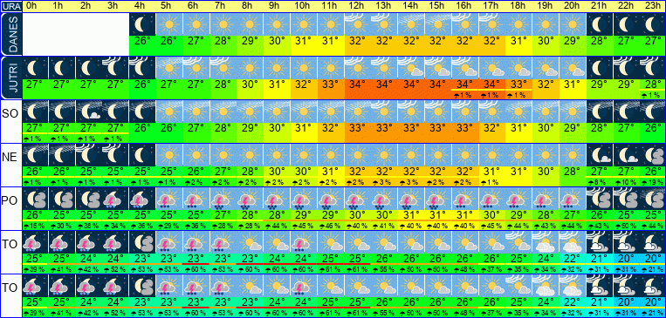This screenshot has height=318, width=666.
Task: Open the DANES row label
Action: [x=10, y=34]
